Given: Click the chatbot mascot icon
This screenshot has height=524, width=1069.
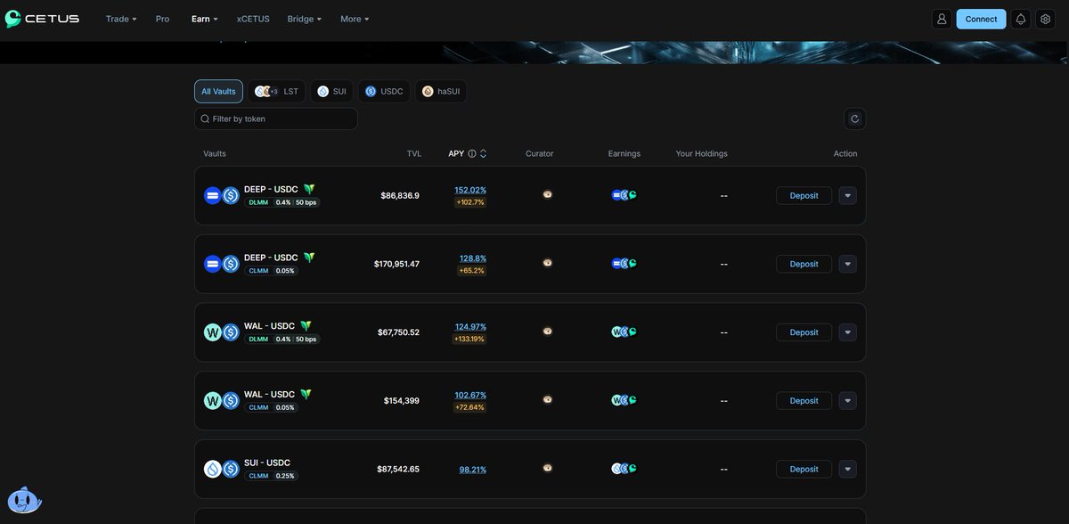Looking at the screenshot, I should click(x=24, y=501).
